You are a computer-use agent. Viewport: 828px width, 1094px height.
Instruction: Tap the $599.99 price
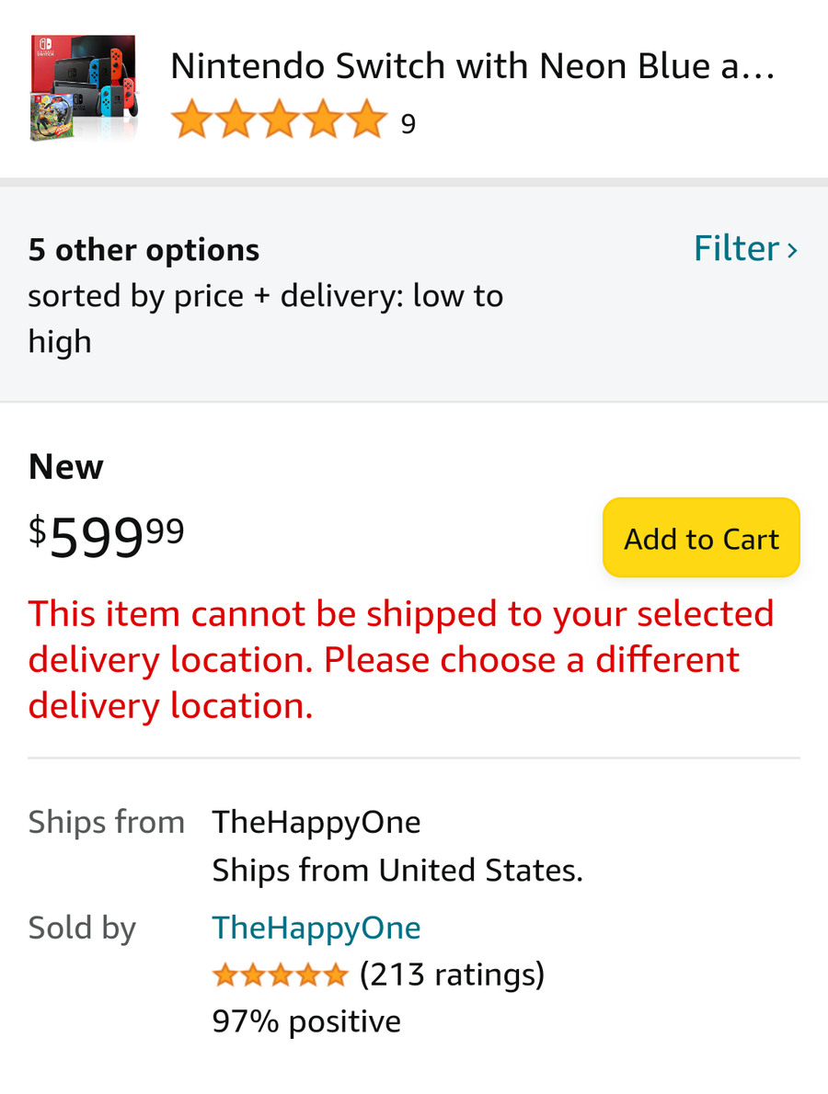coord(106,537)
